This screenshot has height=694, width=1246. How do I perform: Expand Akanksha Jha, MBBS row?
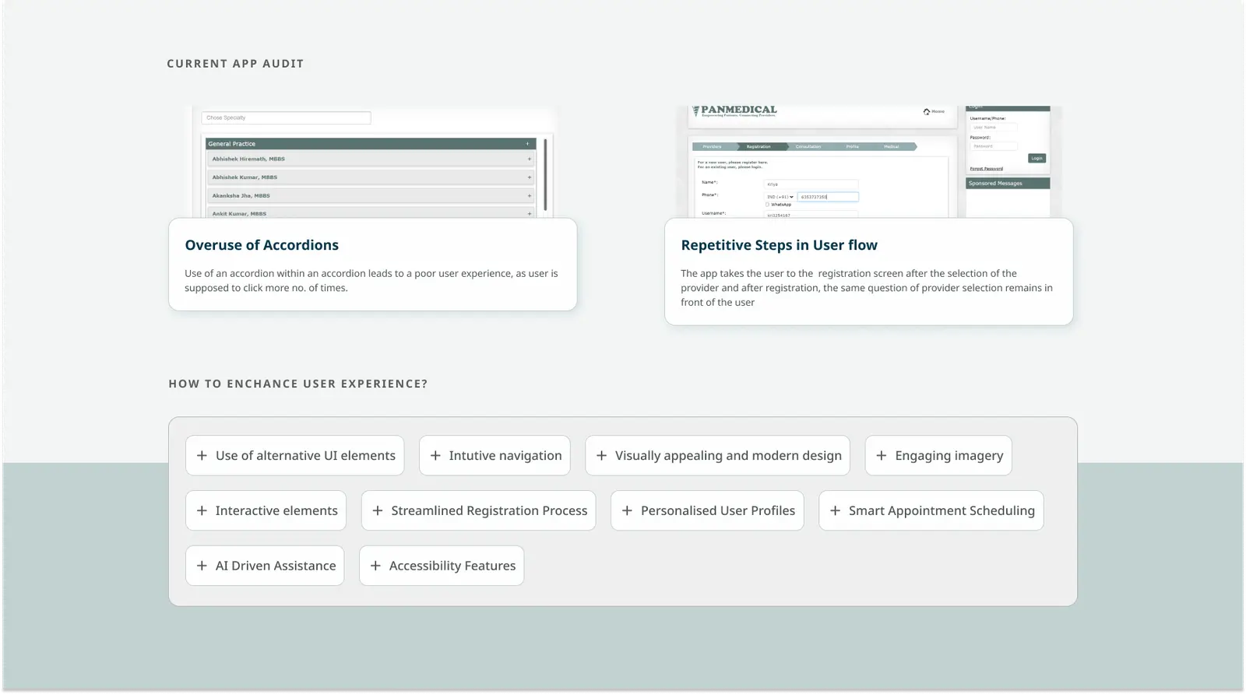point(371,196)
